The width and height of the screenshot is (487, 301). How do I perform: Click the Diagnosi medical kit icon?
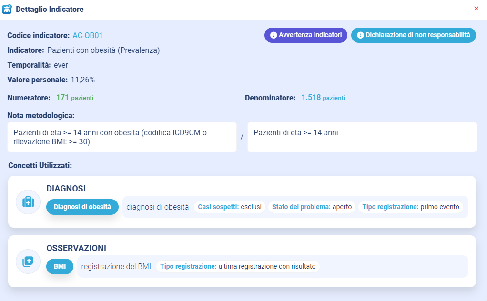coord(28,202)
